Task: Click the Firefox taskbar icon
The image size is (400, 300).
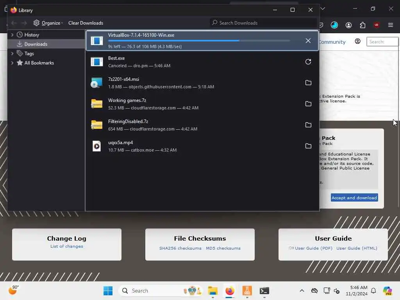Action: [x=230, y=291]
